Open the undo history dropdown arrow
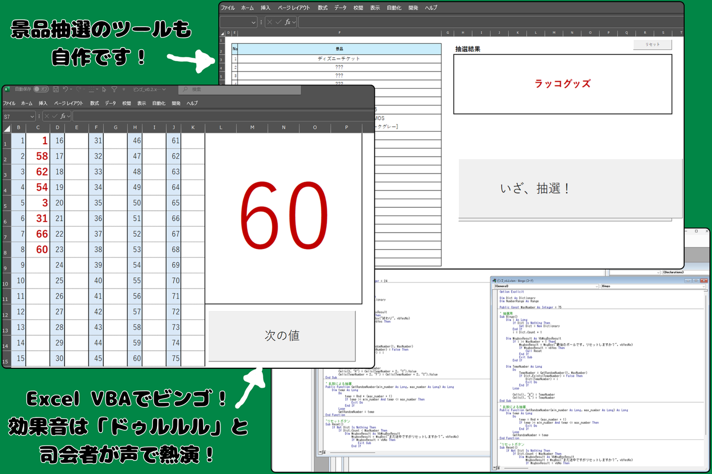Image resolution: width=712 pixels, height=474 pixels. (71, 89)
